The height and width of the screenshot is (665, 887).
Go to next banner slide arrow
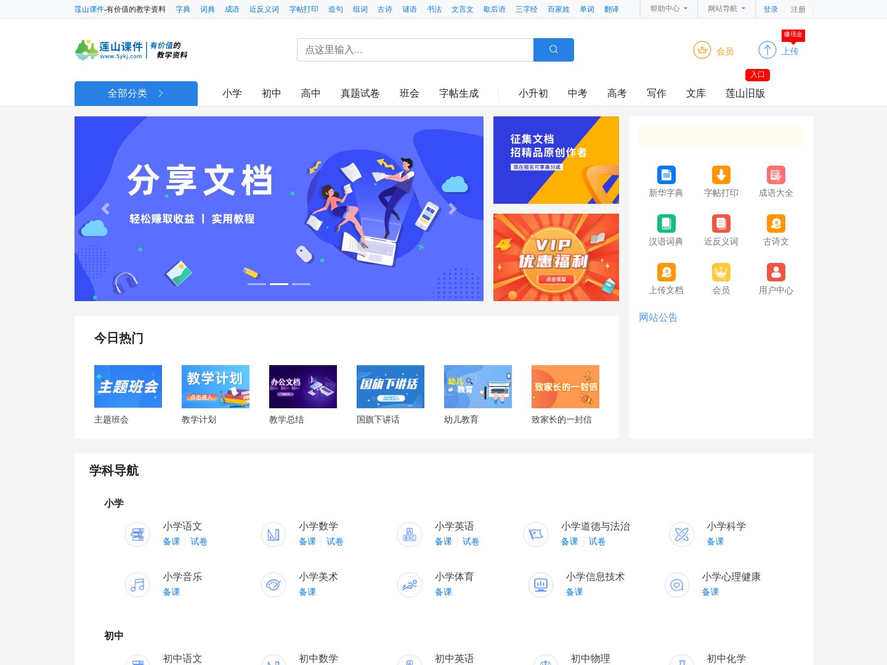point(452,209)
